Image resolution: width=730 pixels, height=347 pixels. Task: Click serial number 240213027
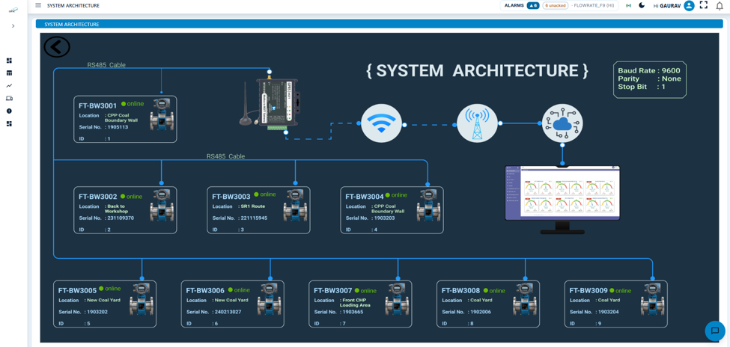click(x=229, y=312)
